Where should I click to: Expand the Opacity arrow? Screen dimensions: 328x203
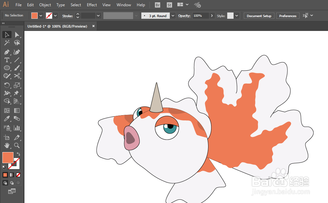212,16
